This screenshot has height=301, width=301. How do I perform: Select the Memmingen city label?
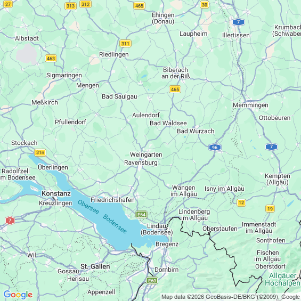click(x=250, y=105)
